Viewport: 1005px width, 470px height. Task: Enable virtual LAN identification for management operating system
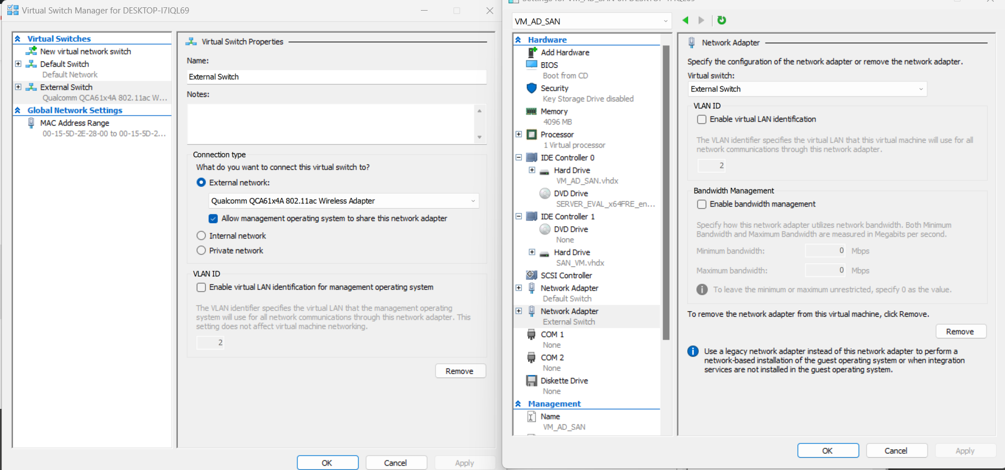pos(201,287)
